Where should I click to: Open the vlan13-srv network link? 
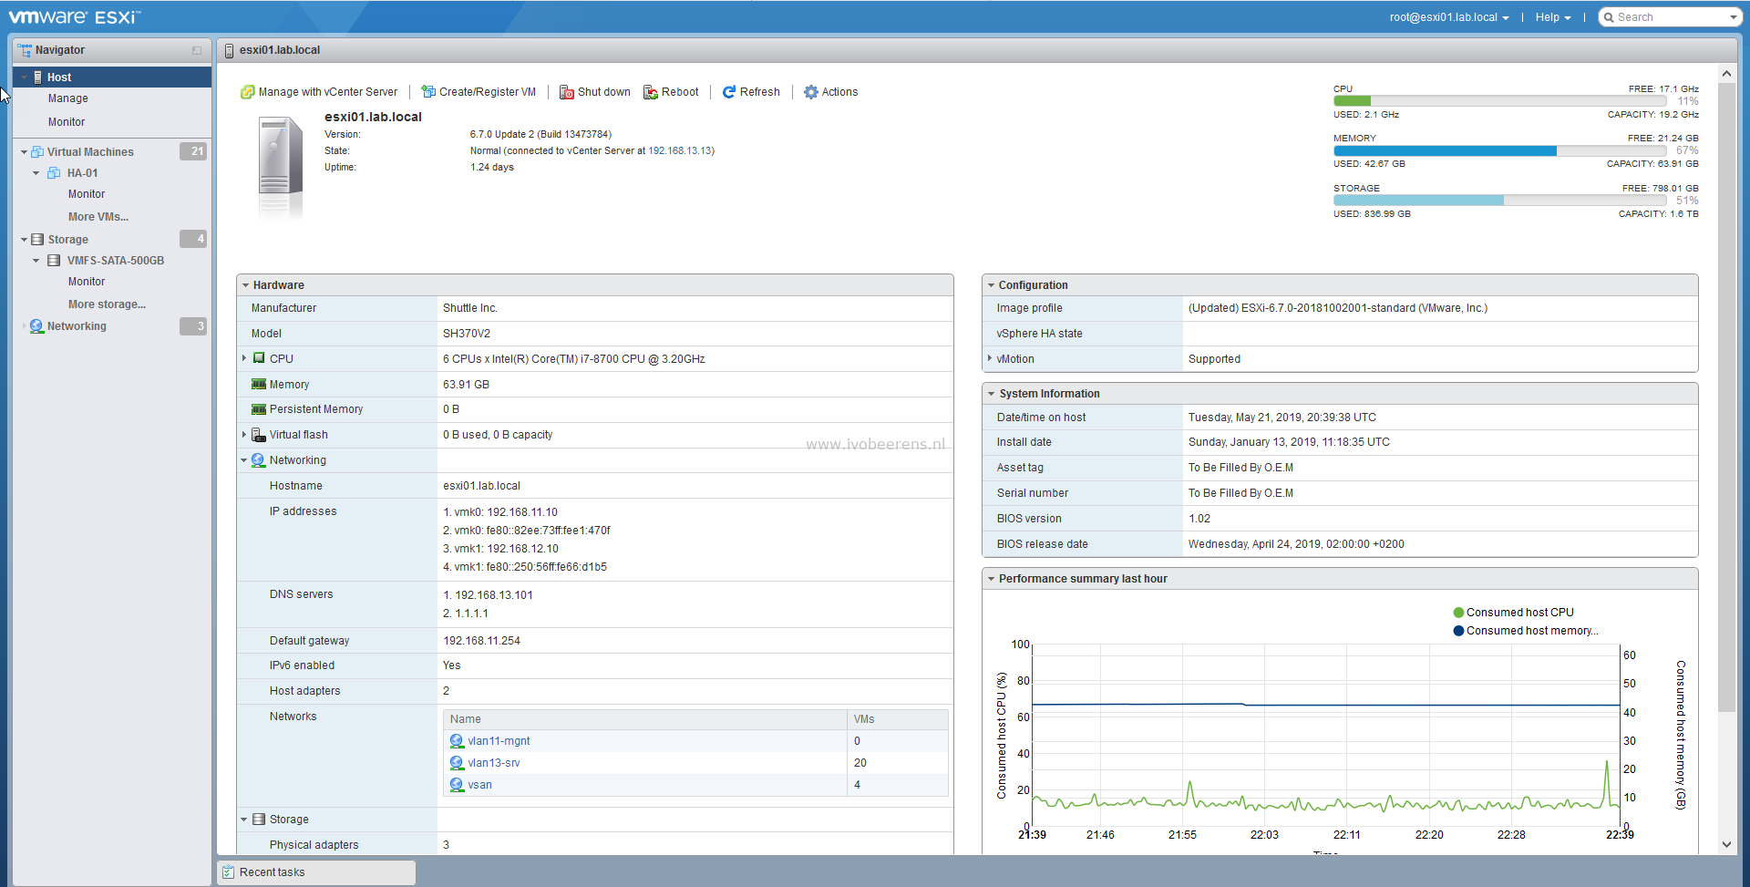coord(494,763)
